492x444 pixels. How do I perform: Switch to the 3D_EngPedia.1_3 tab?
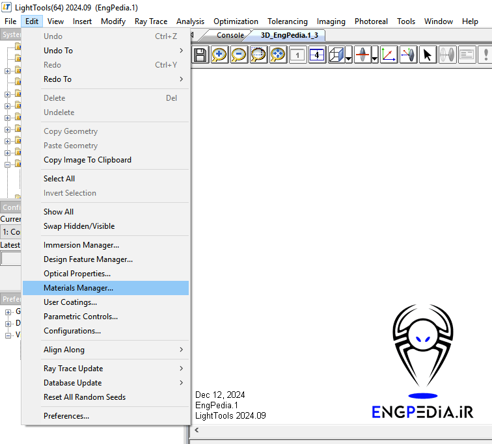[x=290, y=35]
